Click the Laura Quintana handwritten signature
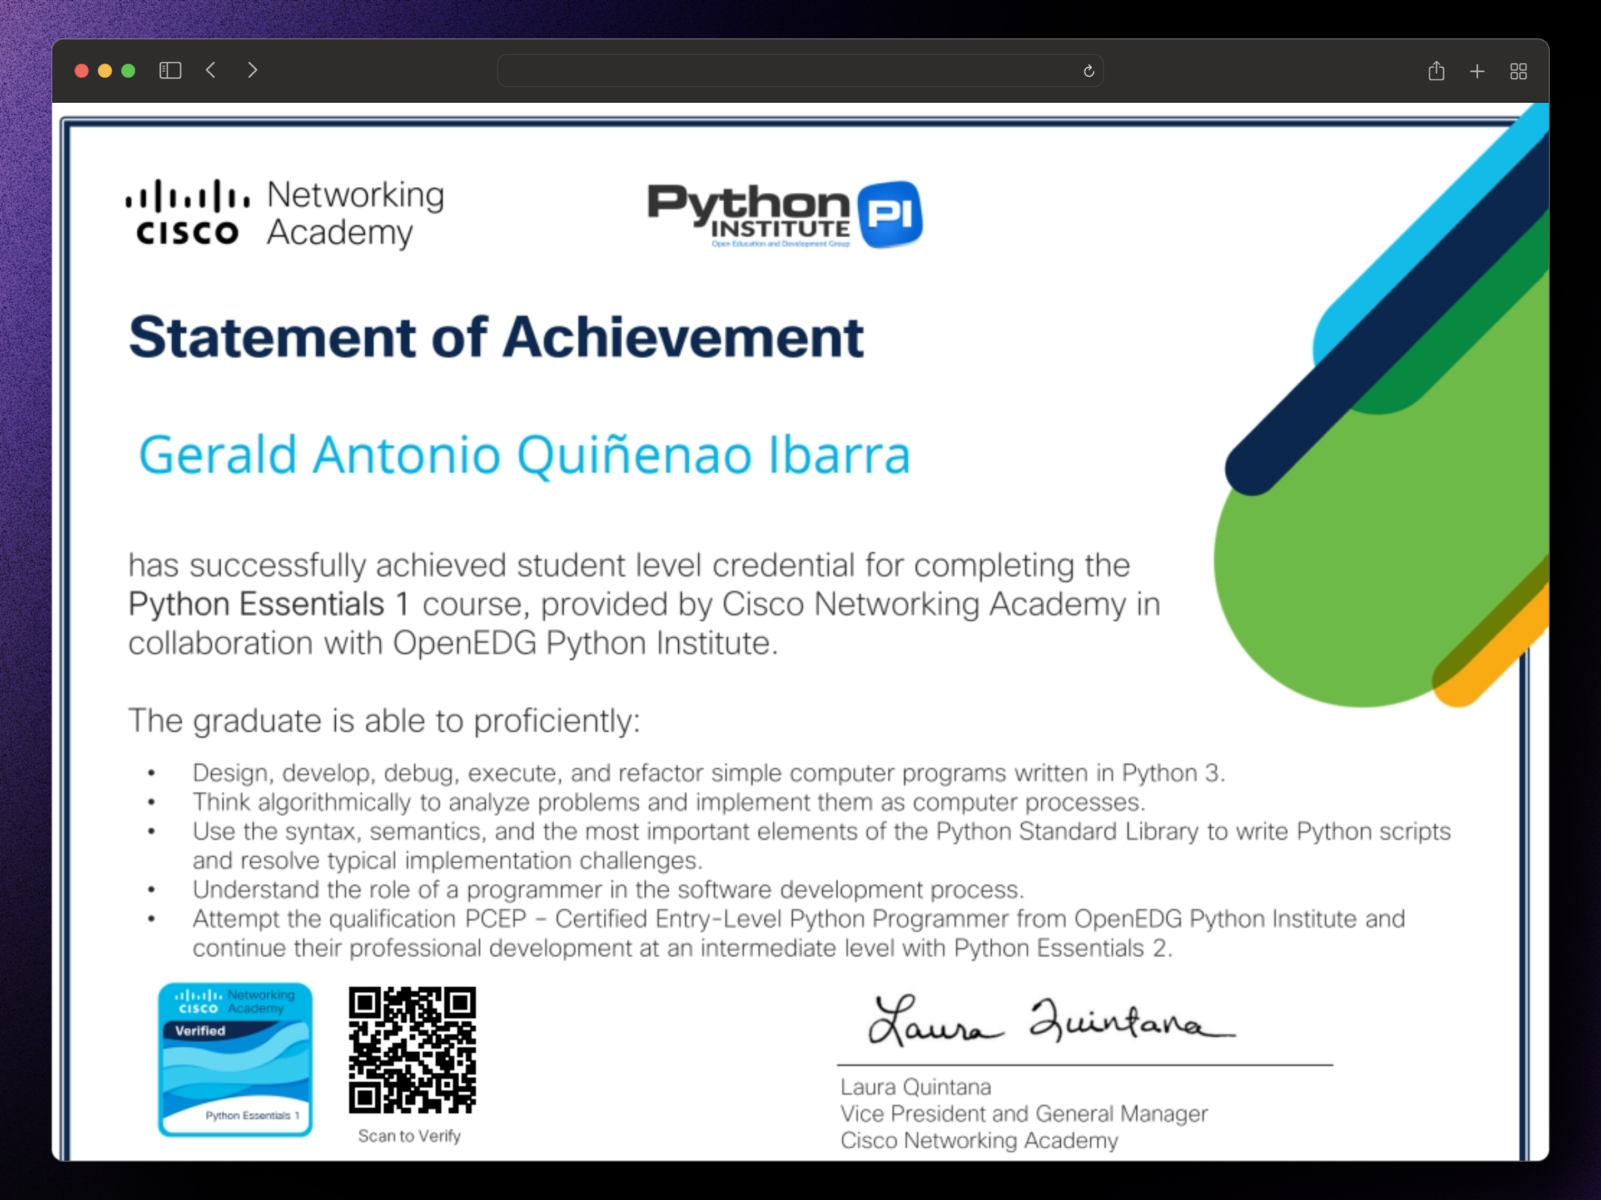 coord(1051,1020)
